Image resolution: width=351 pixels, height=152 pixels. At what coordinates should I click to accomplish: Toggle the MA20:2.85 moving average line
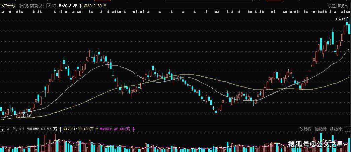click(68, 6)
